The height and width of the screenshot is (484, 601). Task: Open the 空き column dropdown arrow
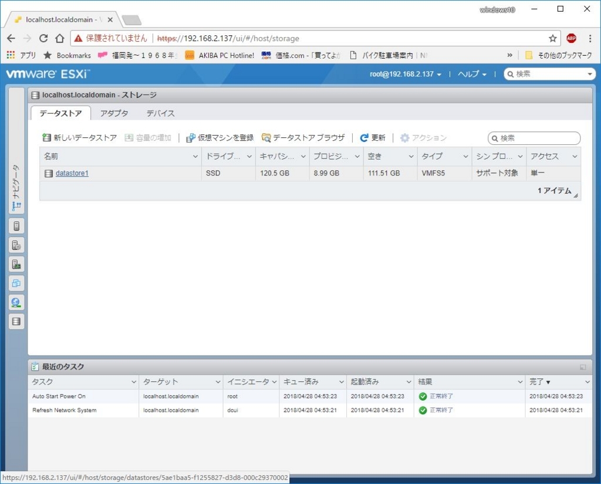point(411,157)
